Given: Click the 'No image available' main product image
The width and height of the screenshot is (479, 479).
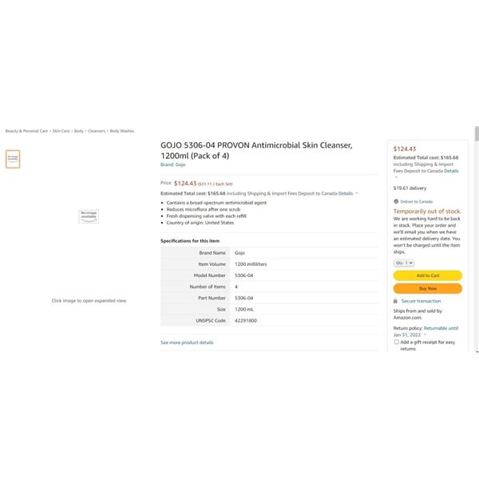Looking at the screenshot, I should [89, 216].
